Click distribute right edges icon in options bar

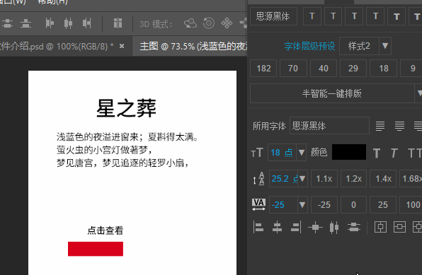click(x=86, y=23)
